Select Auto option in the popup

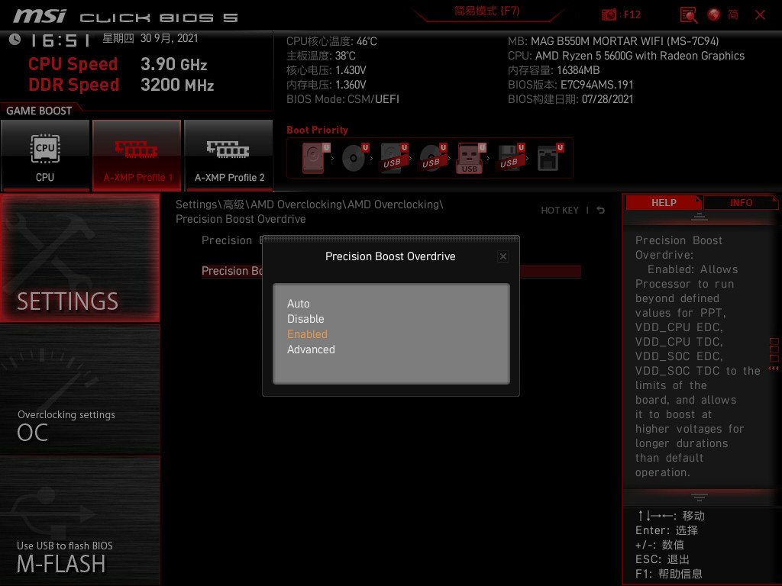tap(299, 304)
